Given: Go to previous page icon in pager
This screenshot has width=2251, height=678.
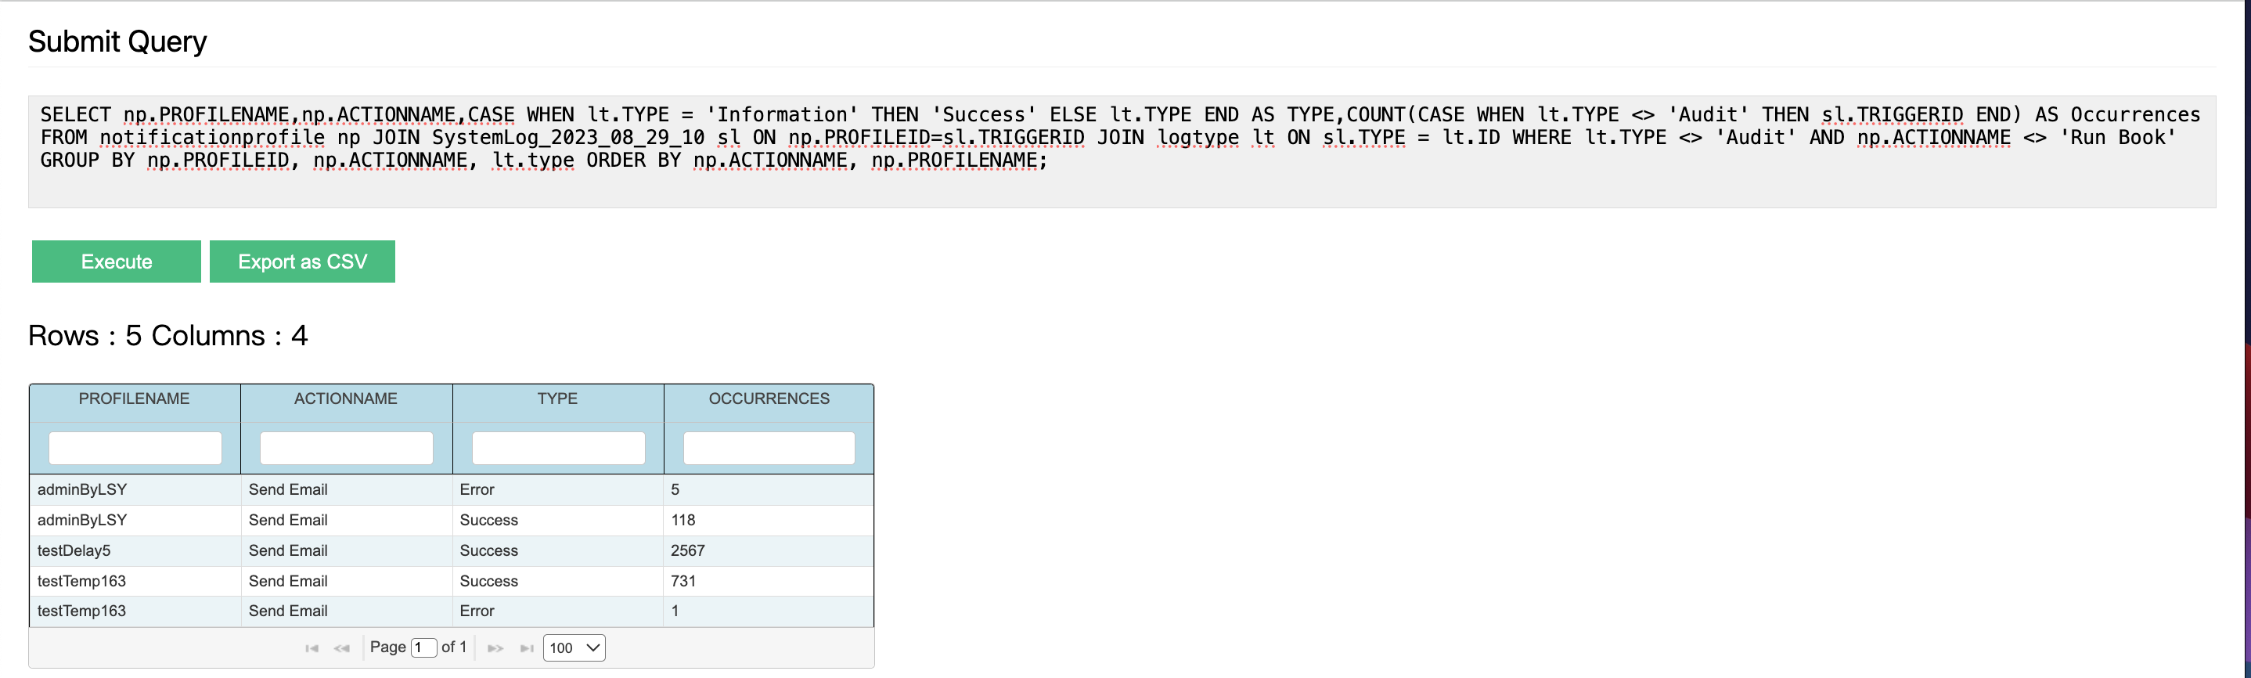Looking at the screenshot, I should pyautogui.click(x=342, y=648).
